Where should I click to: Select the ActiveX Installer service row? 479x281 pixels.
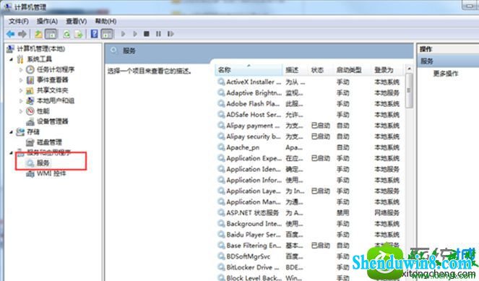(x=310, y=82)
